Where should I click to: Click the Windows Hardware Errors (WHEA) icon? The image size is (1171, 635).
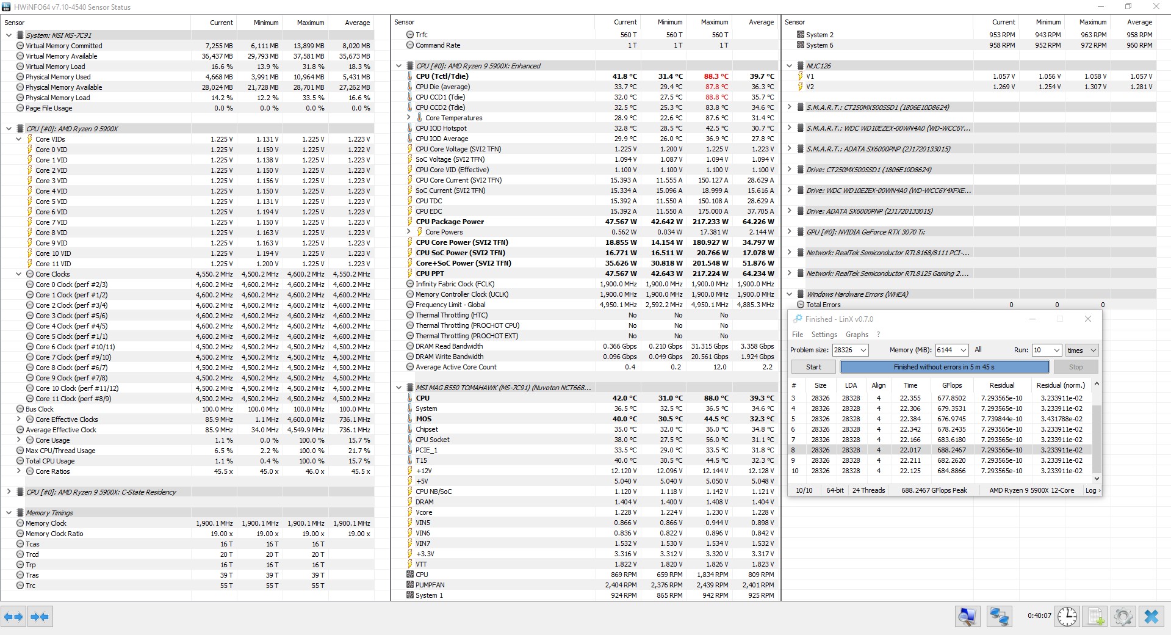(x=800, y=294)
